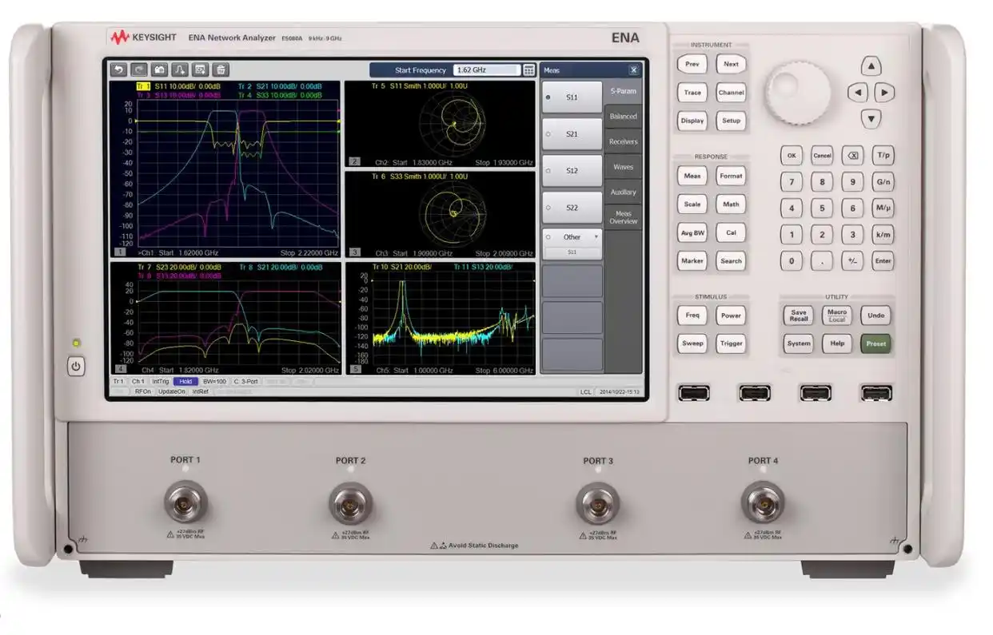This screenshot has width=993, height=635.
Task: Open the numeric keypad icon beside Start Frequency
Action: (x=528, y=70)
